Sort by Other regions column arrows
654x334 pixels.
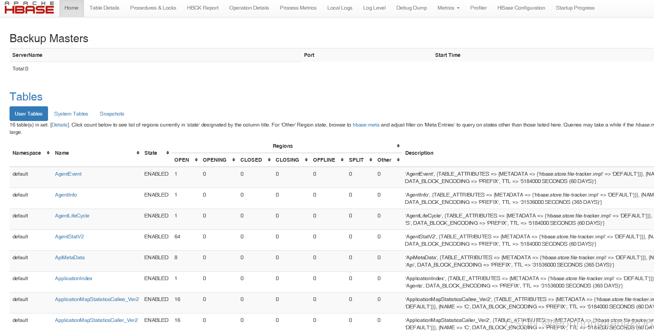[x=398, y=160]
